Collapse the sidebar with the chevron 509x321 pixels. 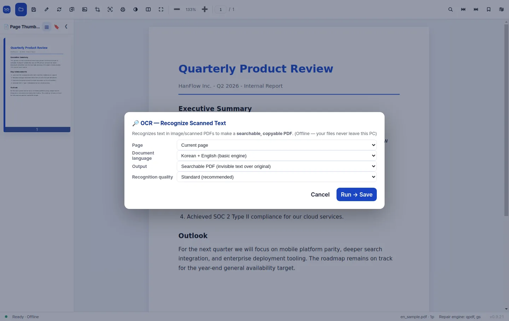66,27
